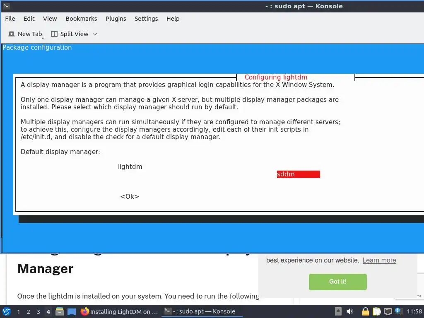Click the <Ok> button in dialog

coord(130,196)
